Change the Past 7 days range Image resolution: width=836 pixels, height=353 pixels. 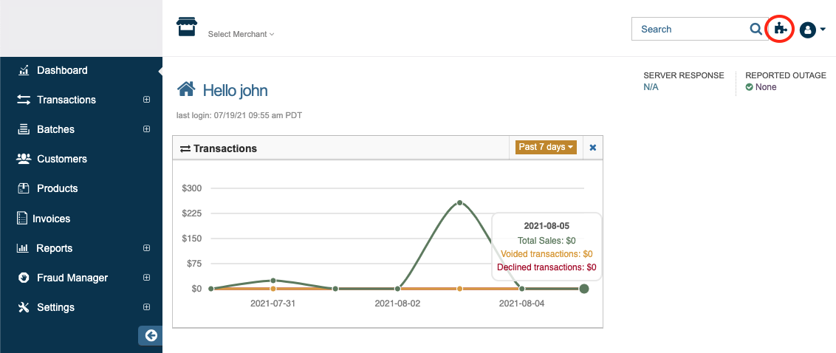tap(545, 147)
